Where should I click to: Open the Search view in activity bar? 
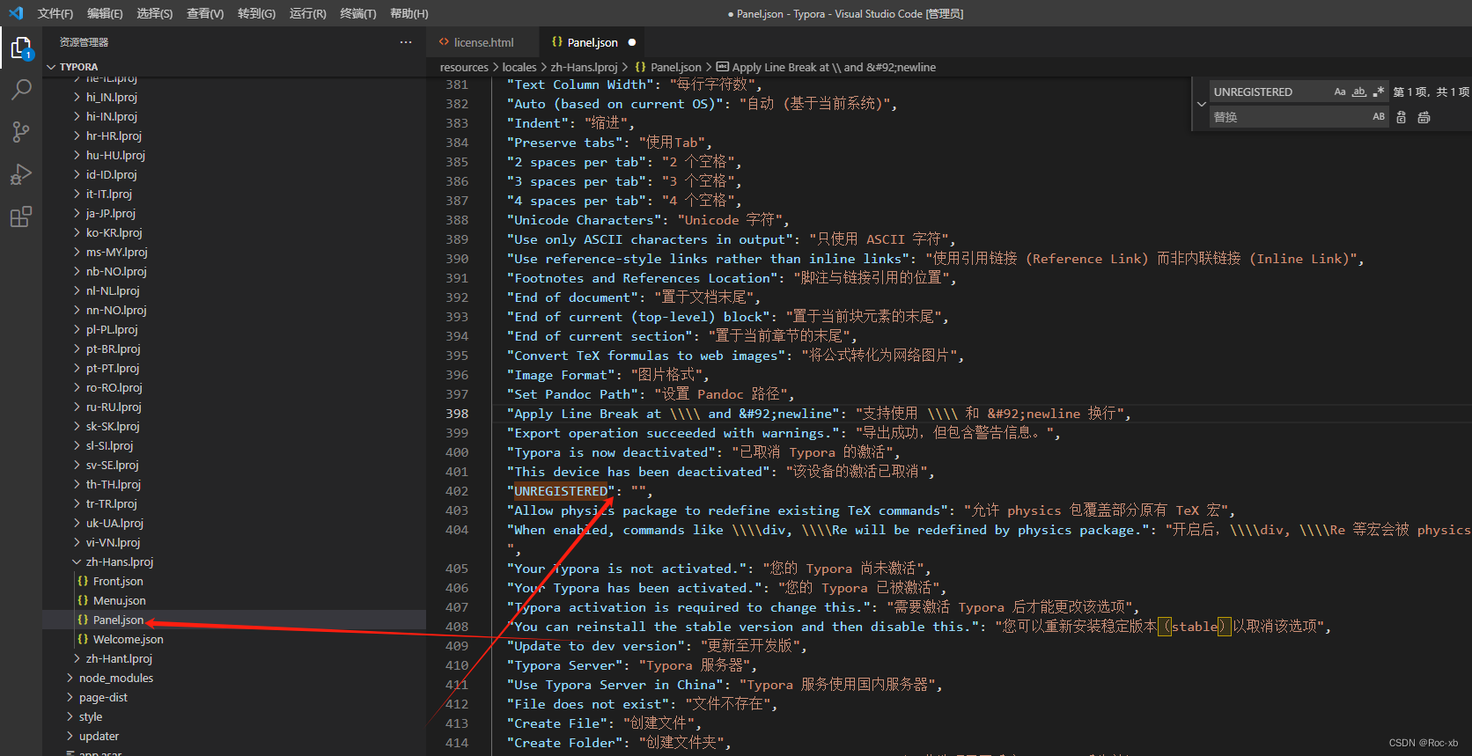point(21,90)
